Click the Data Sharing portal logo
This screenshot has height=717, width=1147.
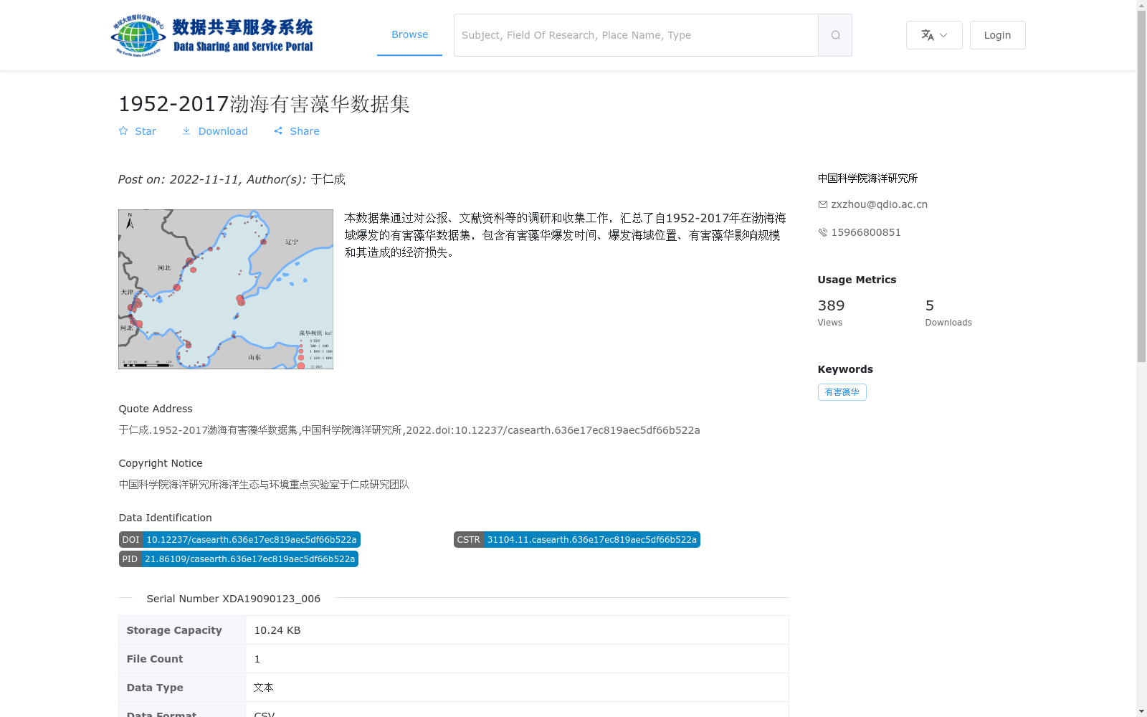tap(213, 35)
